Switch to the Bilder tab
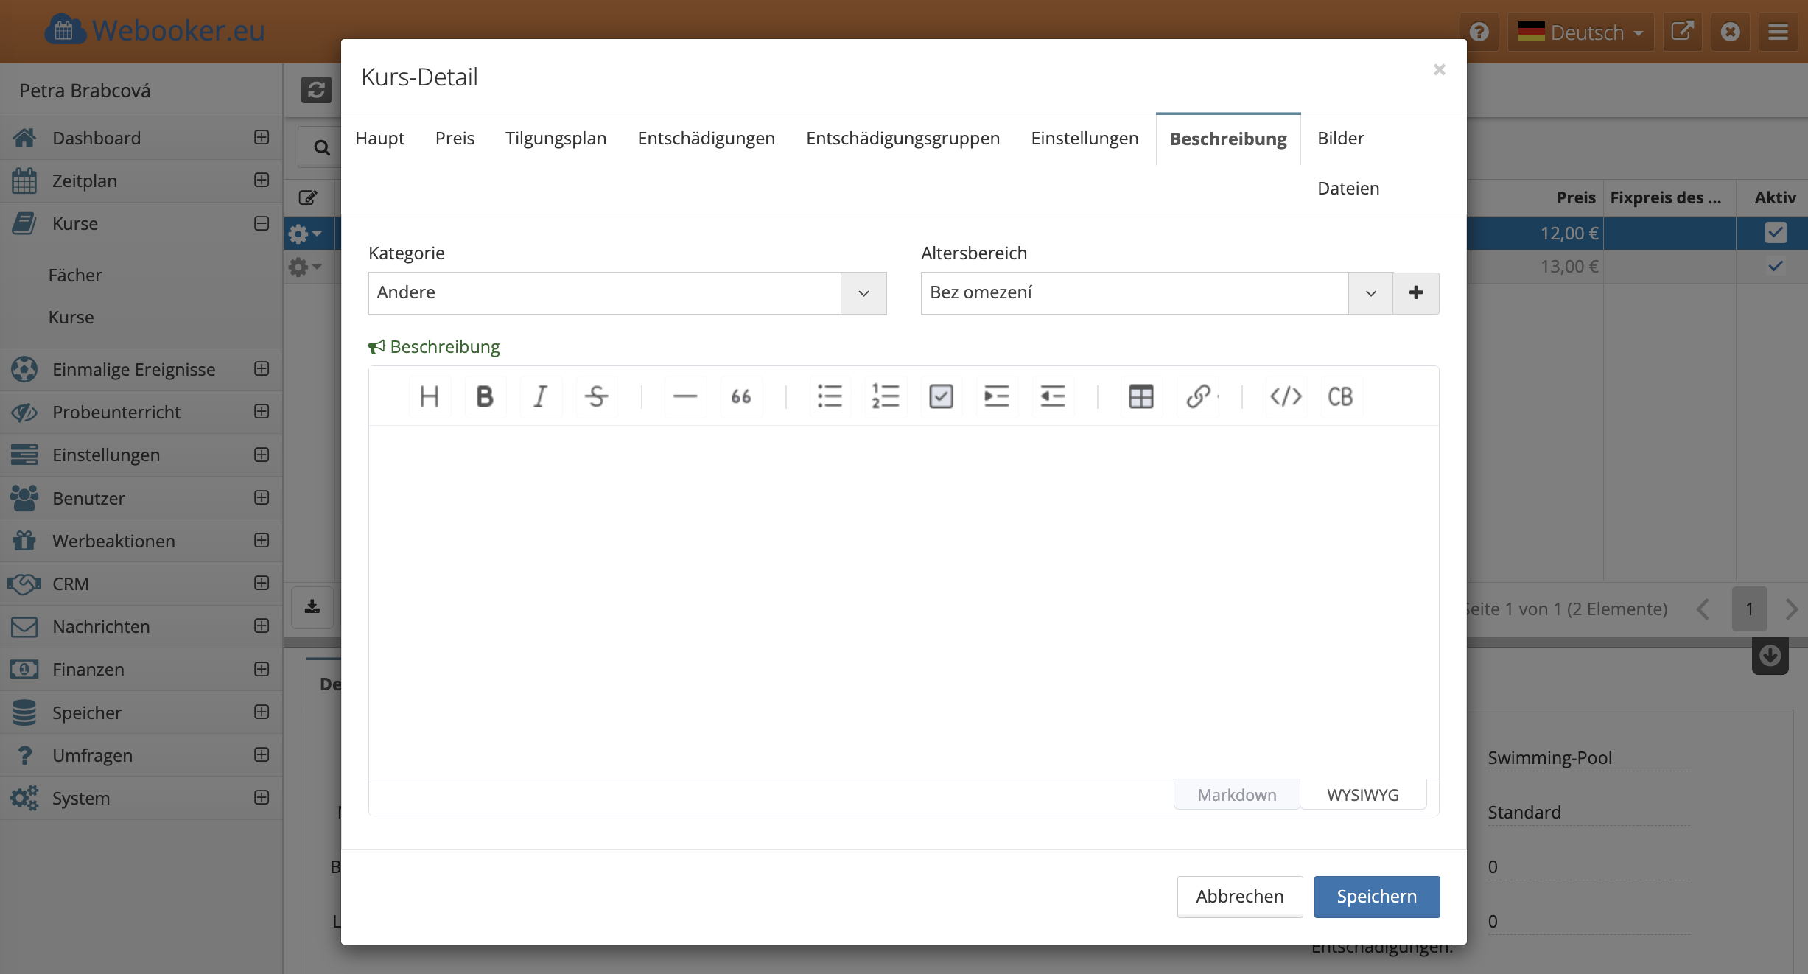The width and height of the screenshot is (1808, 974). 1340,139
